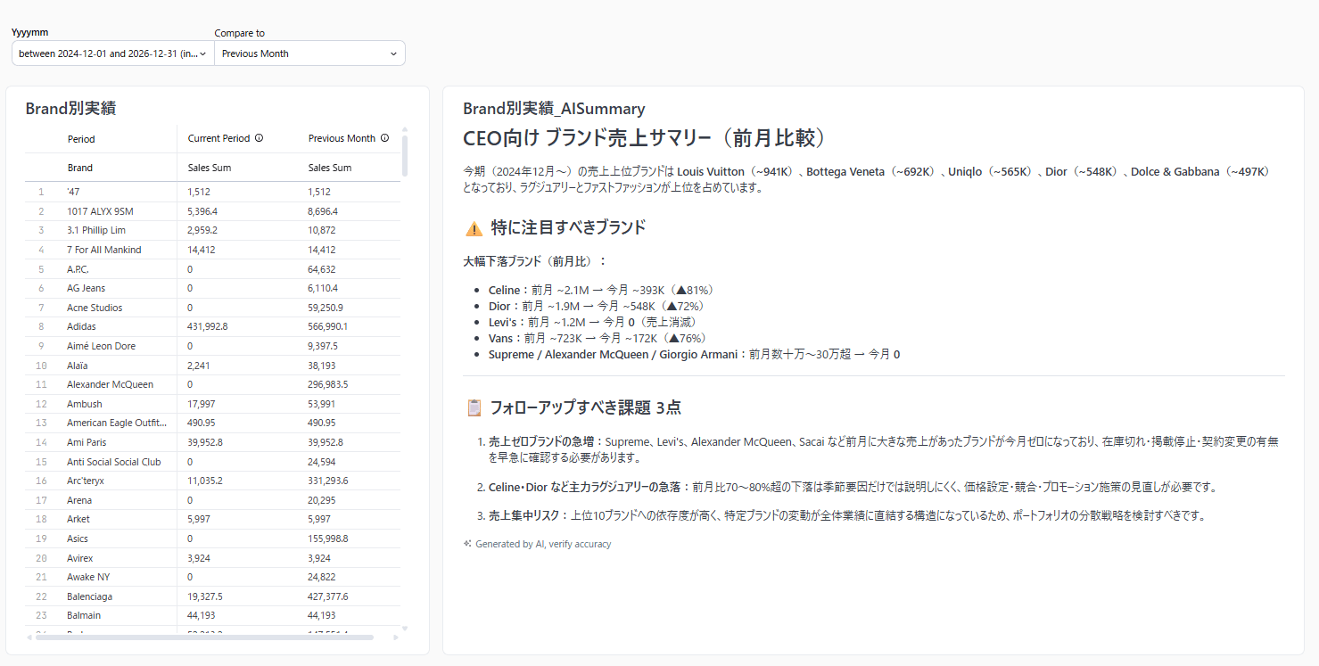Click the 331,293.6 Arc'teryx previous value
Image resolution: width=1319 pixels, height=666 pixels.
click(x=328, y=481)
